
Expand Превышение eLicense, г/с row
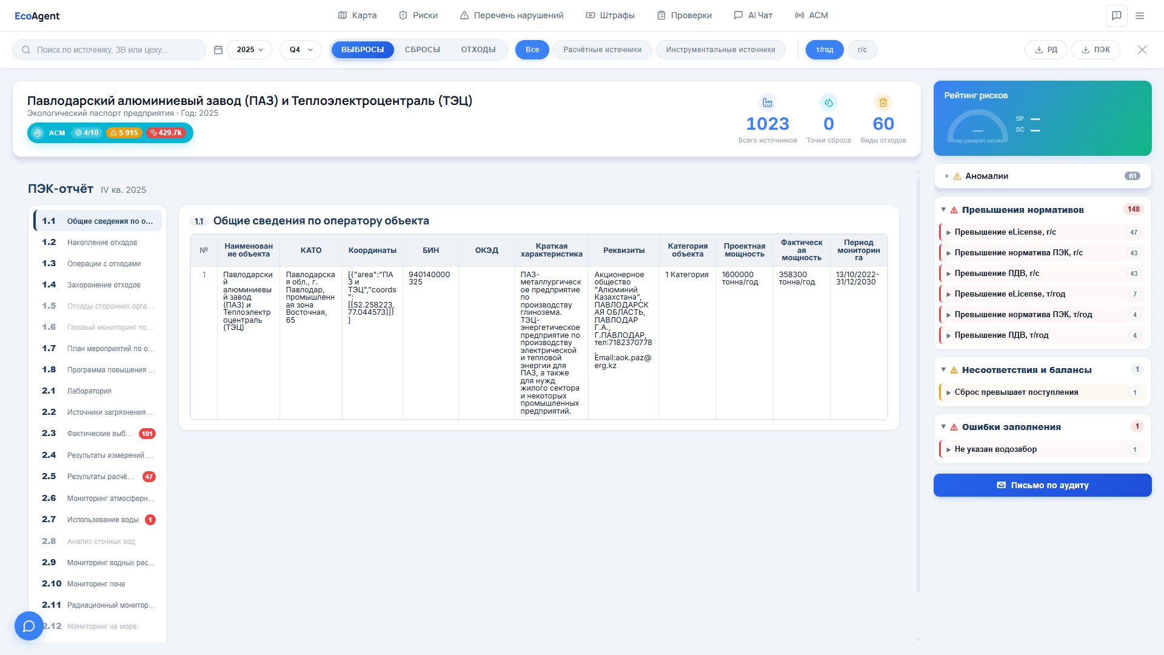click(x=1043, y=232)
